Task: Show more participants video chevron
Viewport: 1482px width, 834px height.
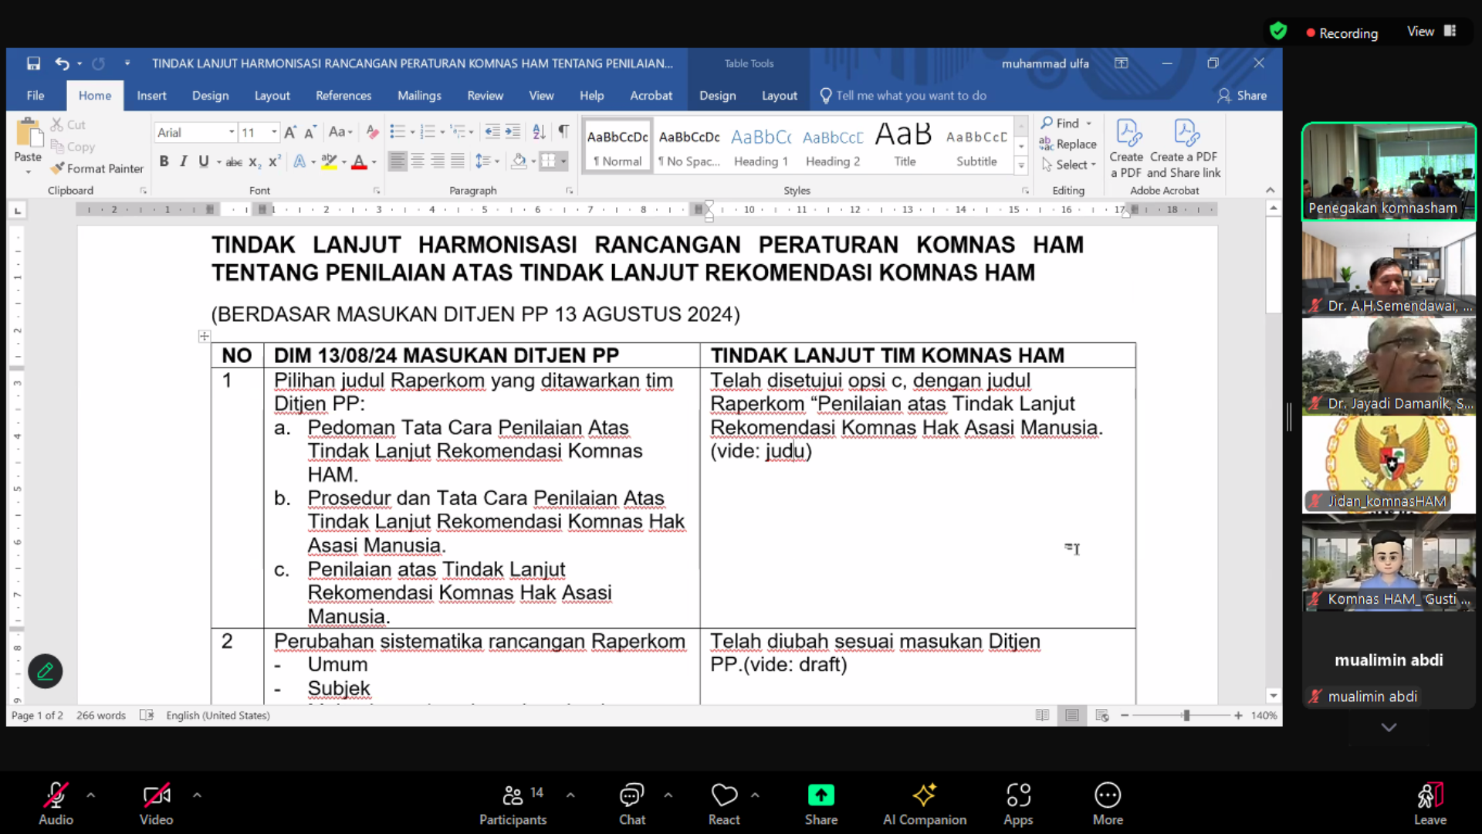Action: 1389,727
